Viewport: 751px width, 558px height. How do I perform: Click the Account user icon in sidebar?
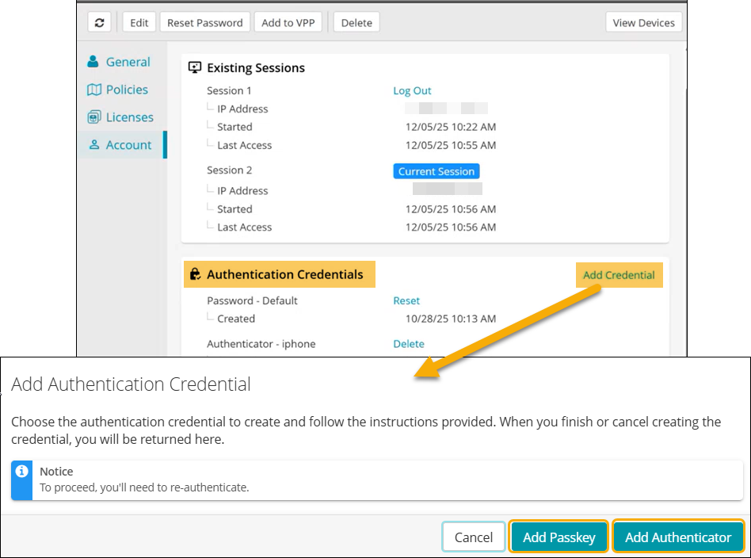94,145
